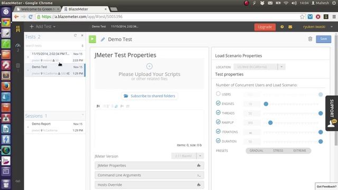Open the ryuken iwaski account menu
The height and width of the screenshot is (190, 338).
(x=318, y=27)
